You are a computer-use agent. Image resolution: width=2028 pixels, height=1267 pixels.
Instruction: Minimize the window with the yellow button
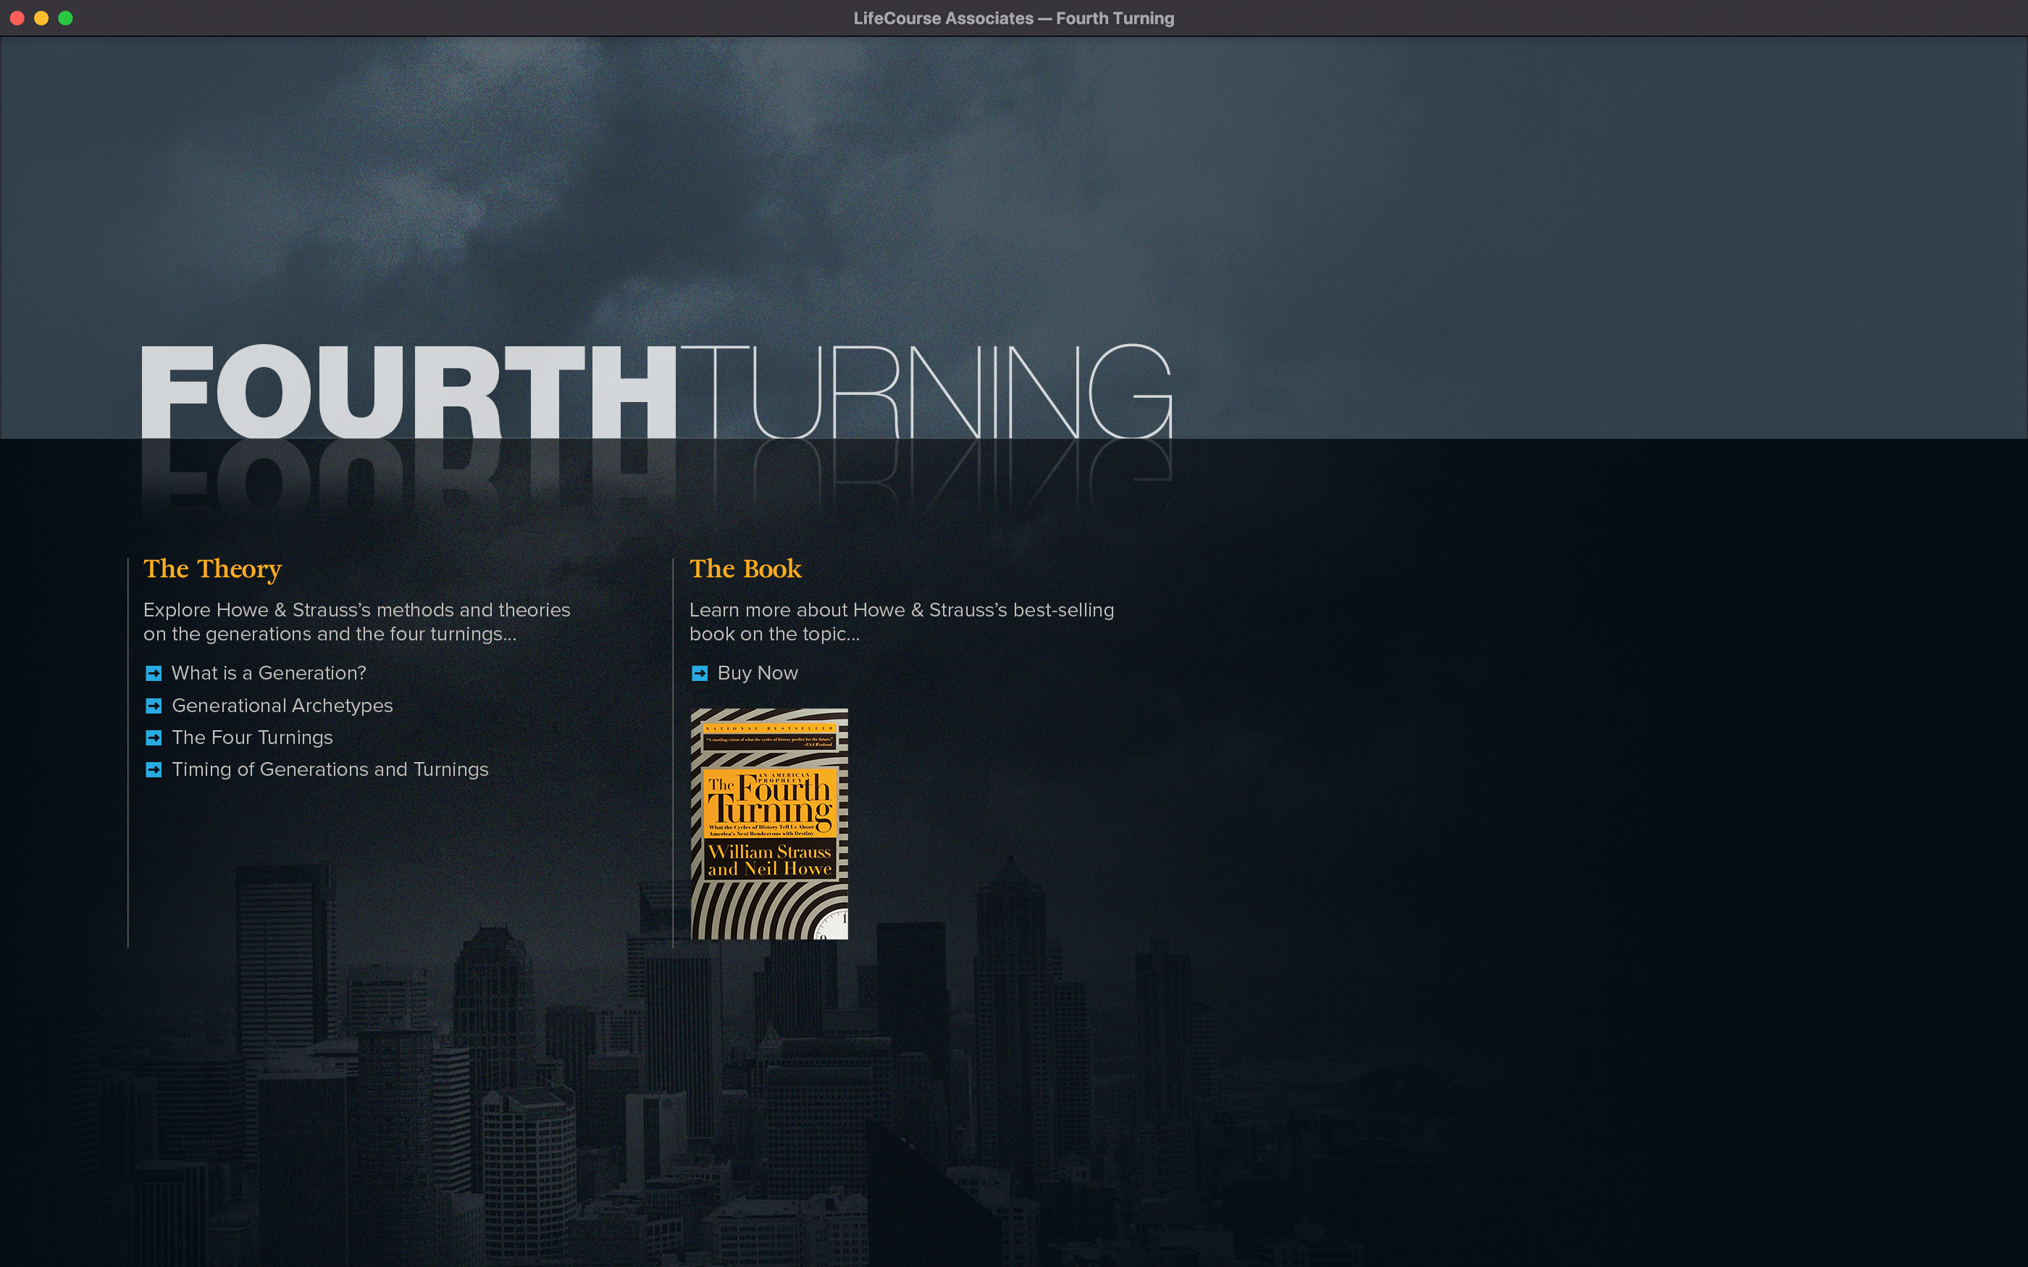coord(41,18)
